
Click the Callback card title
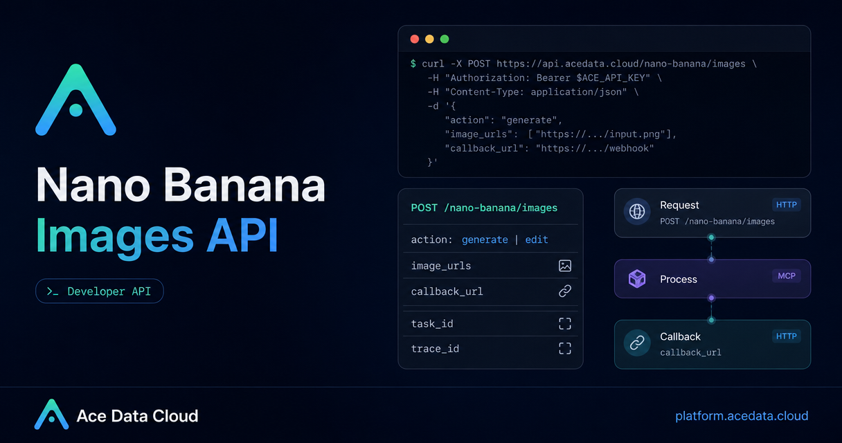pos(680,336)
